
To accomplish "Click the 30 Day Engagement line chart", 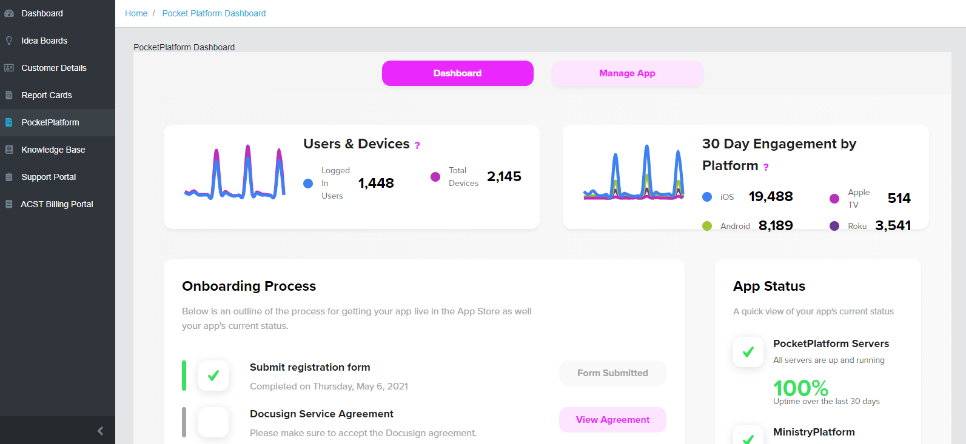I will (x=634, y=173).
